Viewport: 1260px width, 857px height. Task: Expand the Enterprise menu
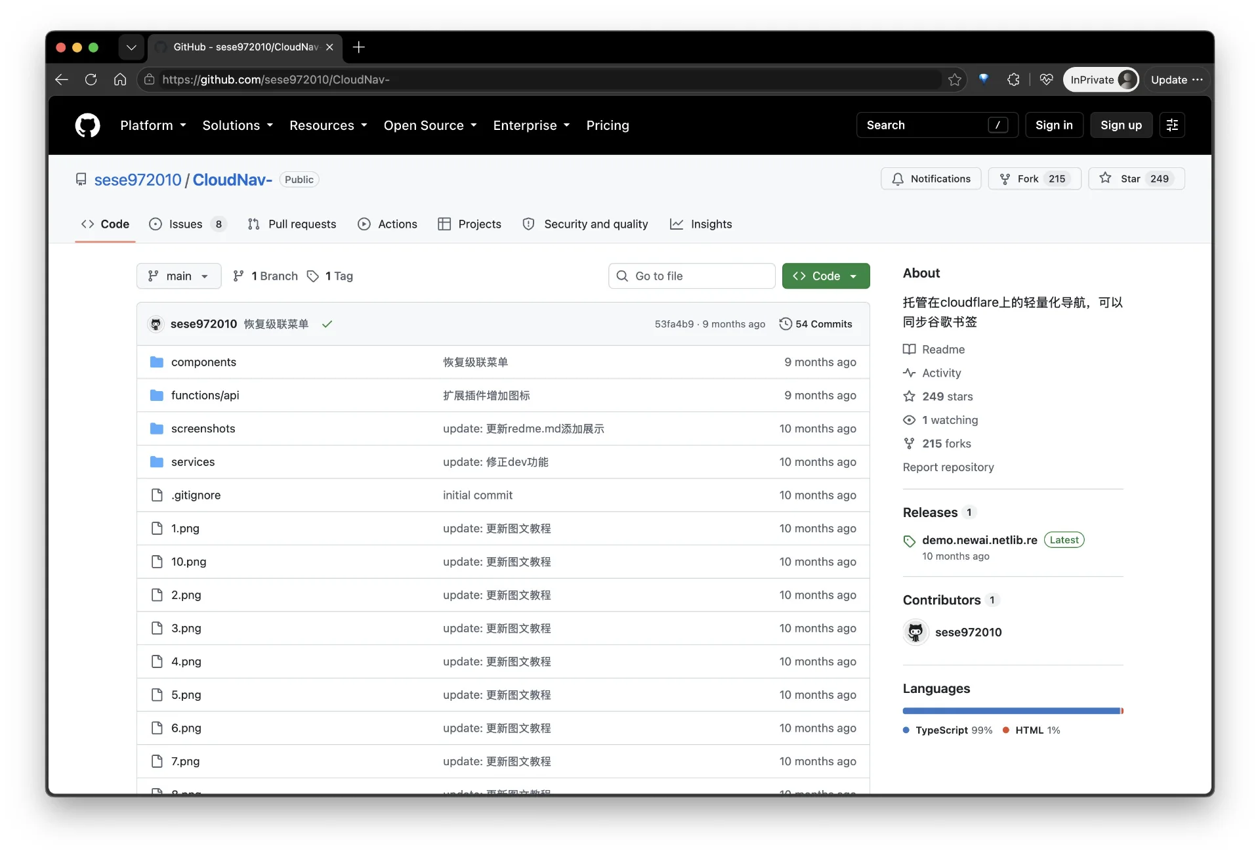point(532,125)
